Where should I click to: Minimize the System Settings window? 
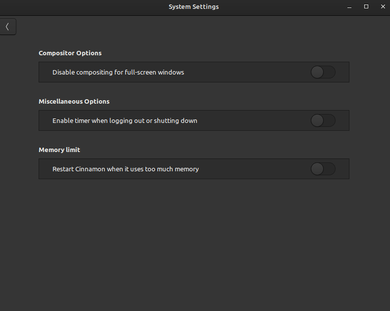click(x=350, y=7)
